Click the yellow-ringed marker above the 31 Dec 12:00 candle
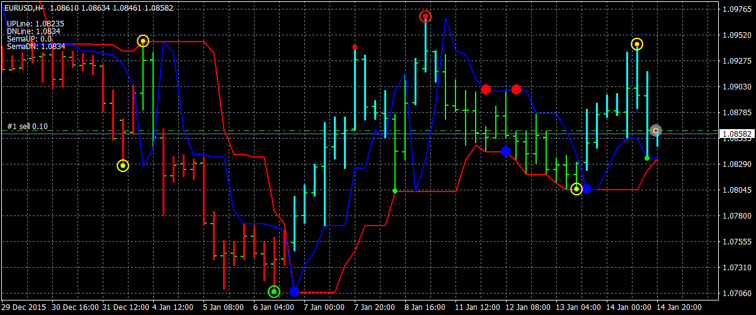The height and width of the screenshot is (315, 756). click(143, 41)
